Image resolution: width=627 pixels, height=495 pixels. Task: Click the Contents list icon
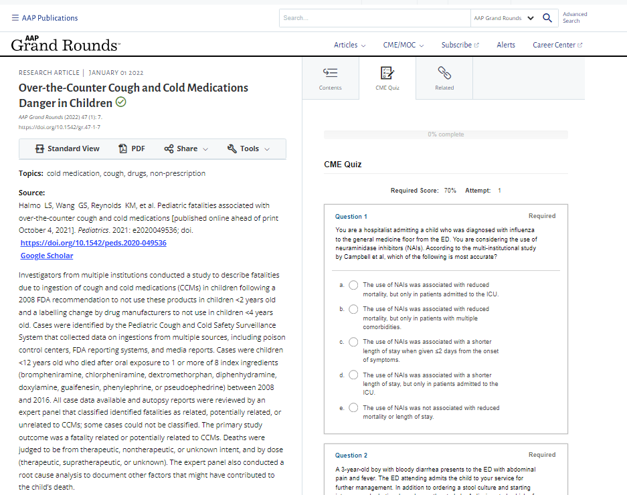click(x=330, y=72)
